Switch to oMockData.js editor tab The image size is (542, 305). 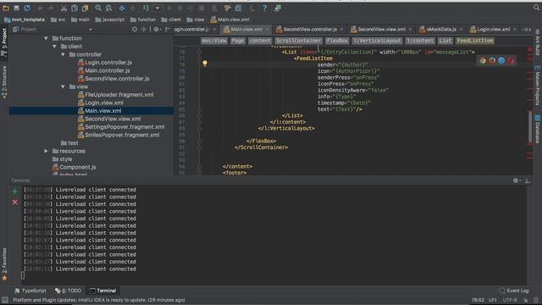440,30
